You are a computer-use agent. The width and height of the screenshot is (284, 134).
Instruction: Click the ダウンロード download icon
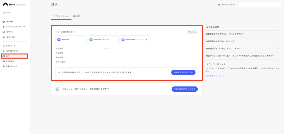[x=4, y=46]
